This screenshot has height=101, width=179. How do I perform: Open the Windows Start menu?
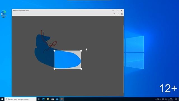point(2,99)
